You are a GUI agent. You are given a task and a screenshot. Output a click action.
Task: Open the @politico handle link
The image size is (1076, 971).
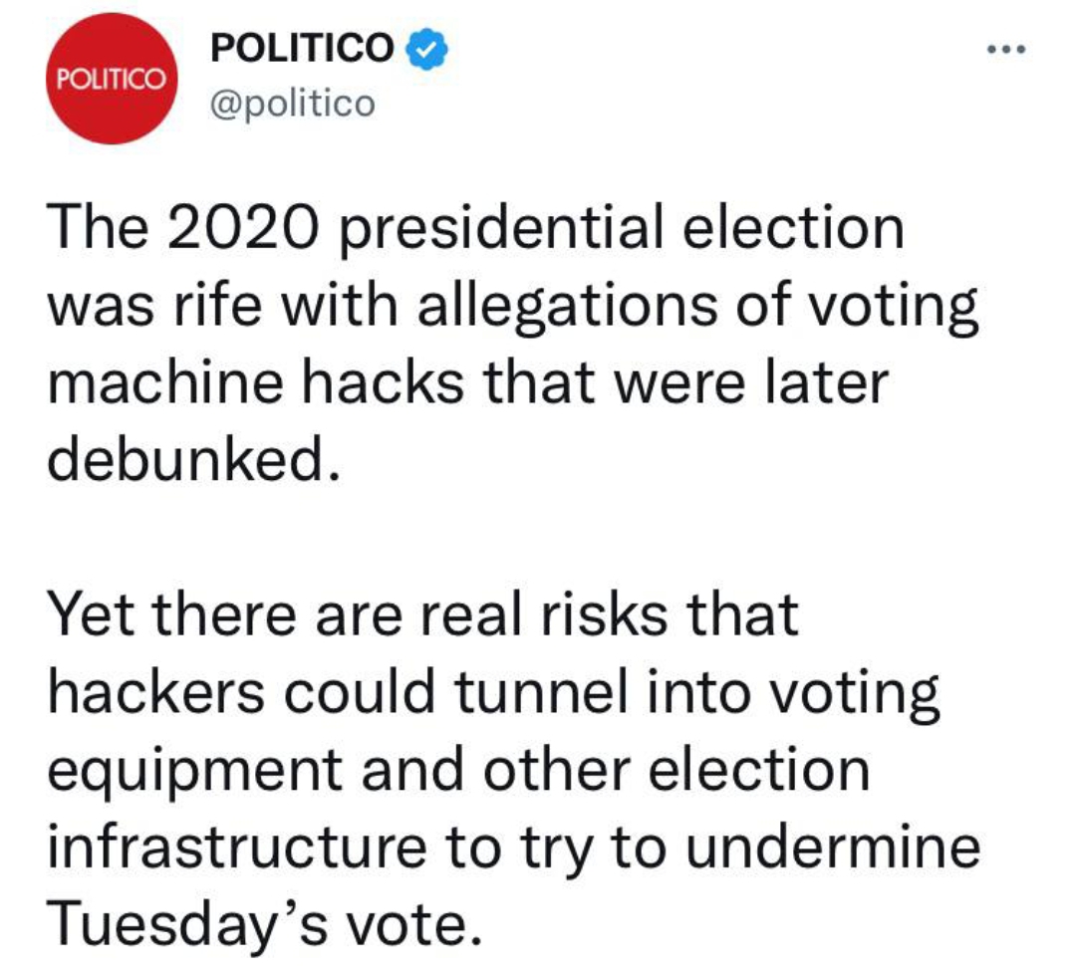click(292, 104)
